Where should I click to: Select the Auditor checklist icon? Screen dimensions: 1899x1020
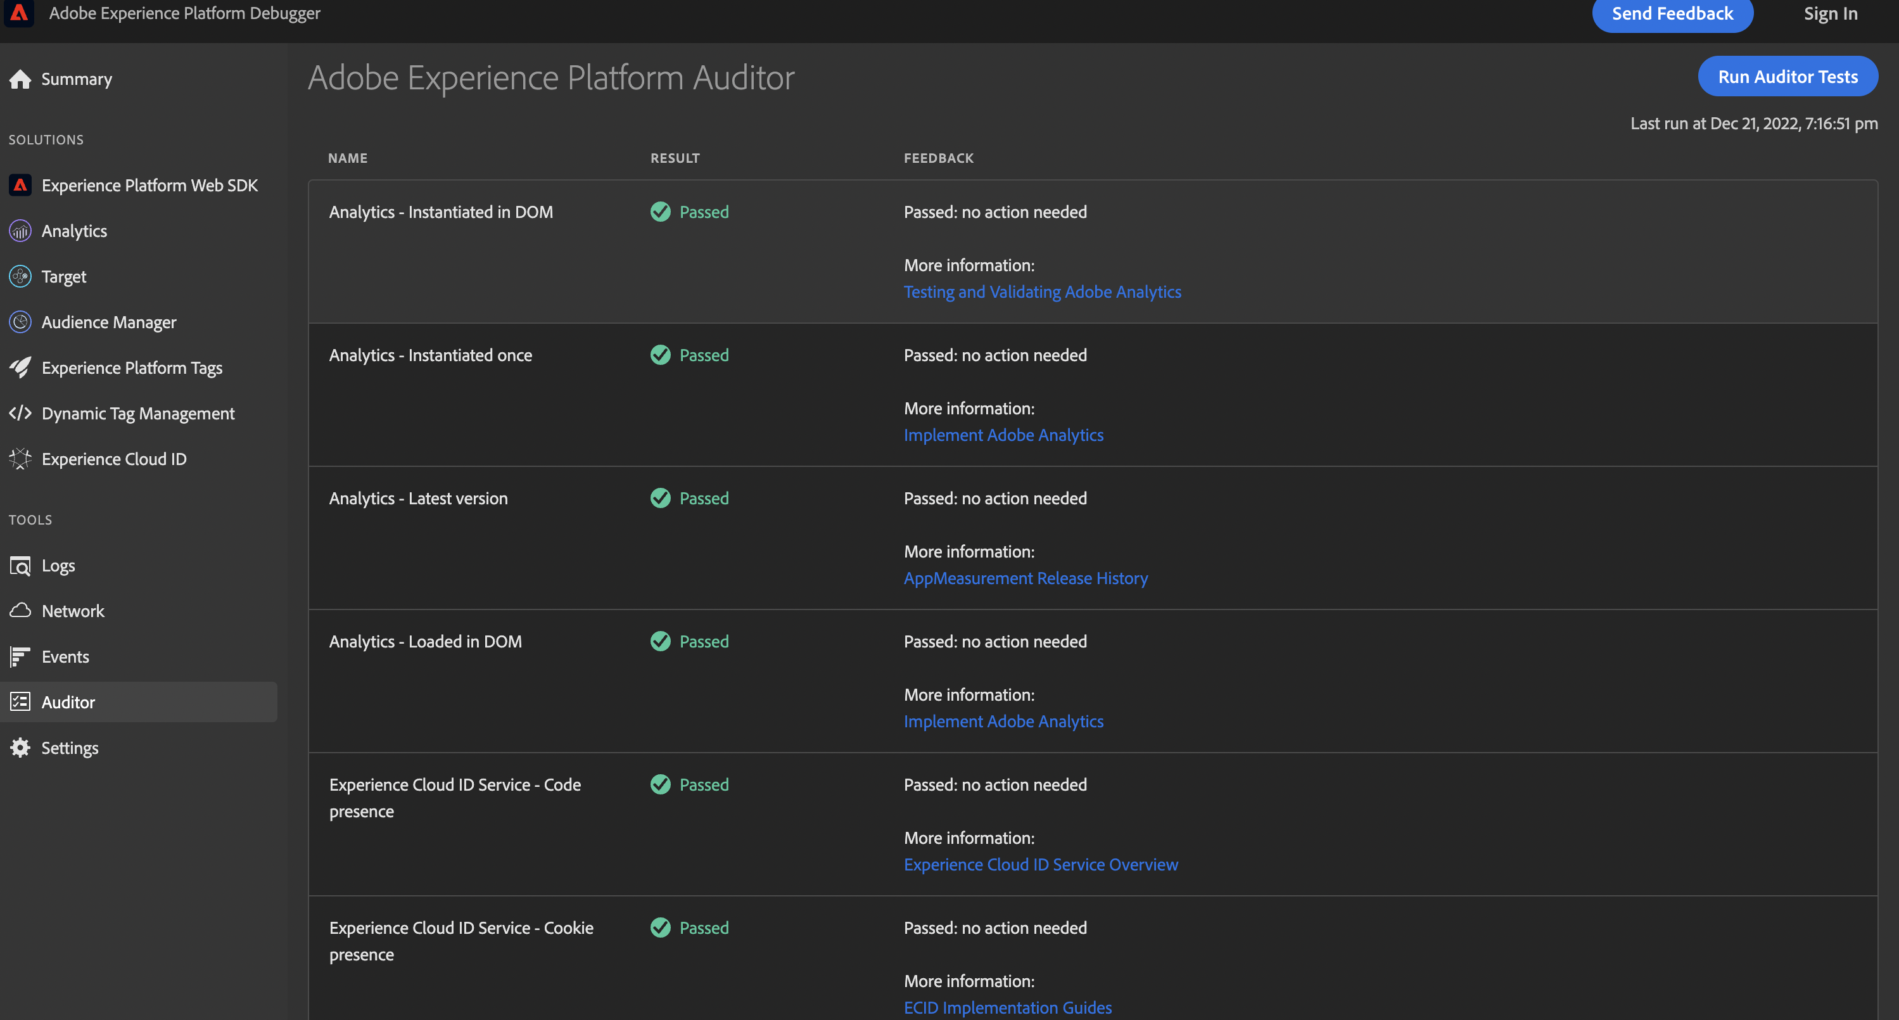[19, 701]
